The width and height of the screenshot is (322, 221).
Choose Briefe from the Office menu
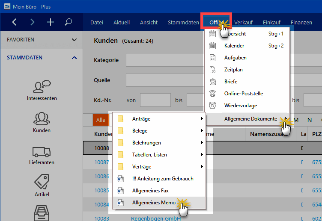(x=247, y=82)
